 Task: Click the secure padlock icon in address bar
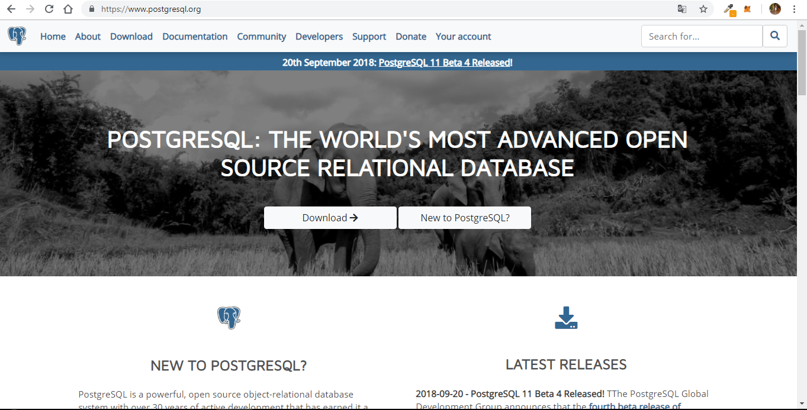pos(91,9)
